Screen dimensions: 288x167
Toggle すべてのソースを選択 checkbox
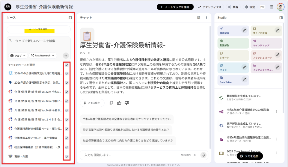click(x=67, y=65)
